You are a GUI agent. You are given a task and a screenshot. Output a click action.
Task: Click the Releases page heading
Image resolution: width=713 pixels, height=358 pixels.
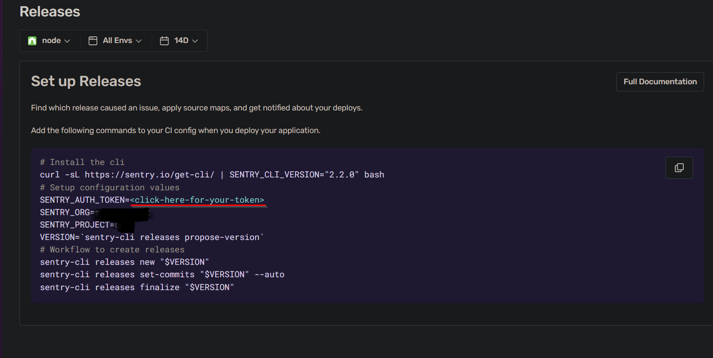[50, 12]
